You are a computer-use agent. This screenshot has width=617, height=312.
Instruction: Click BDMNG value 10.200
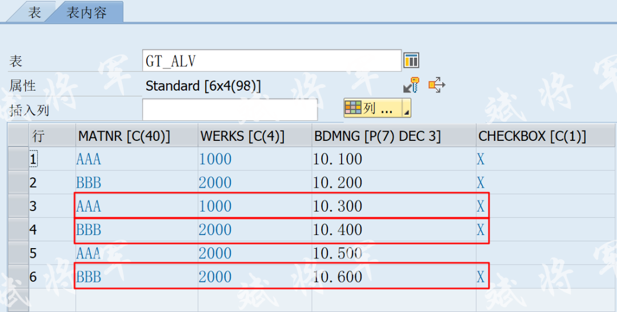click(x=338, y=183)
